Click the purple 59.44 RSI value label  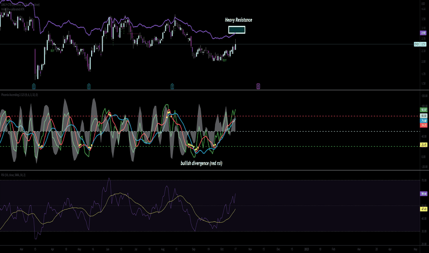(423, 194)
